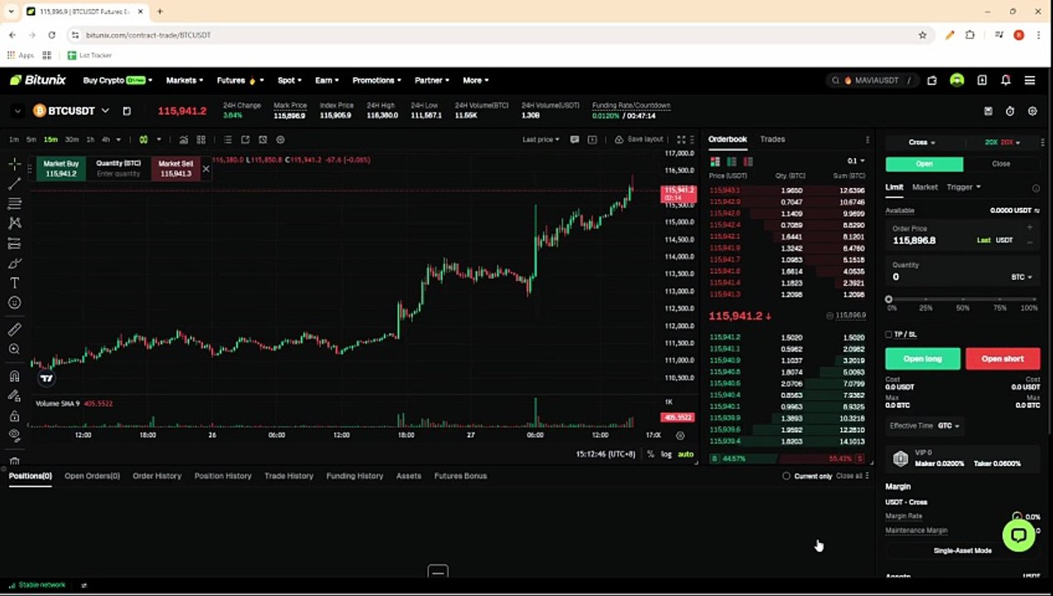Open the Last price dropdown
Screen dimensions: 1053x596
click(541, 139)
